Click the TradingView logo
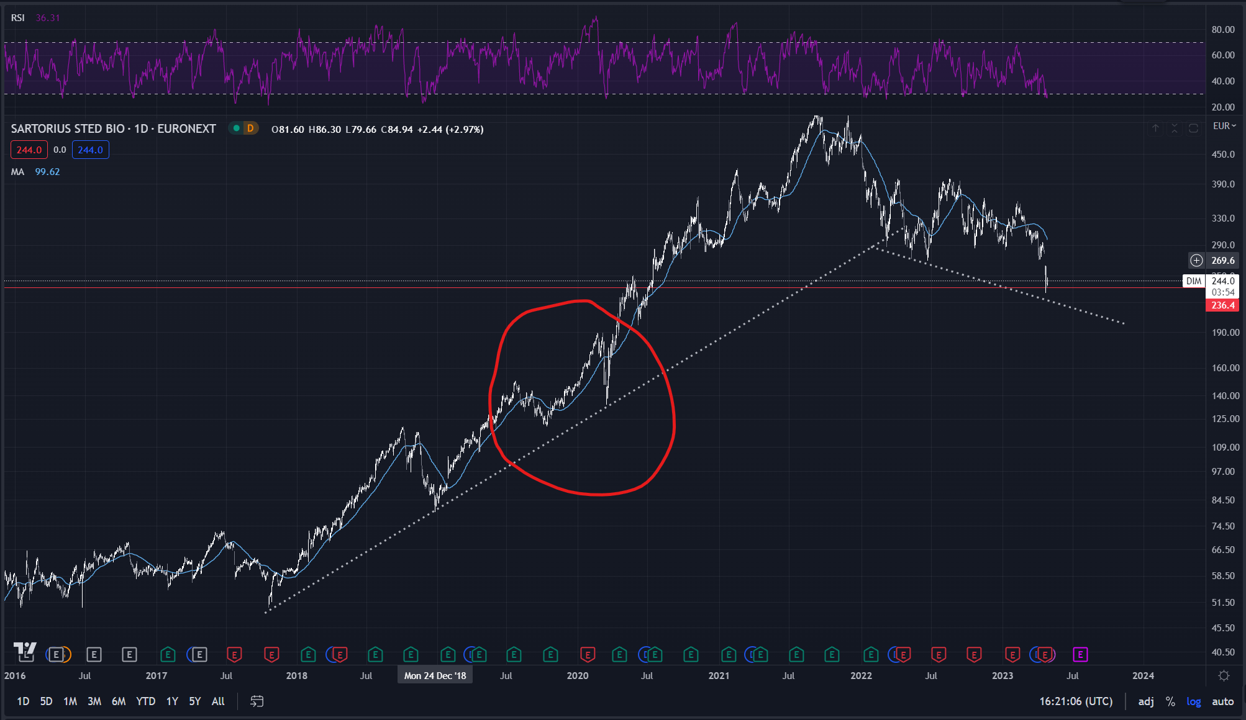Screen dimensions: 1246x720 (25, 650)
